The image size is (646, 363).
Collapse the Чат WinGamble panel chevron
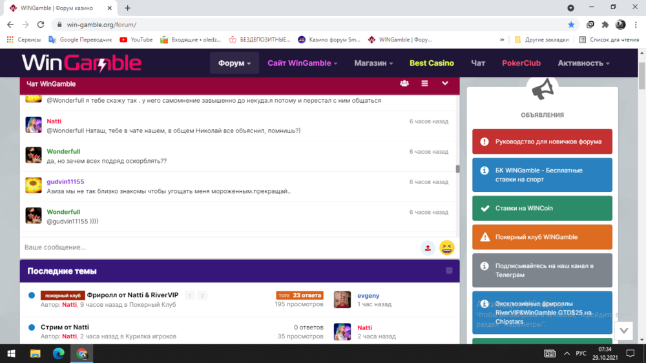445,83
